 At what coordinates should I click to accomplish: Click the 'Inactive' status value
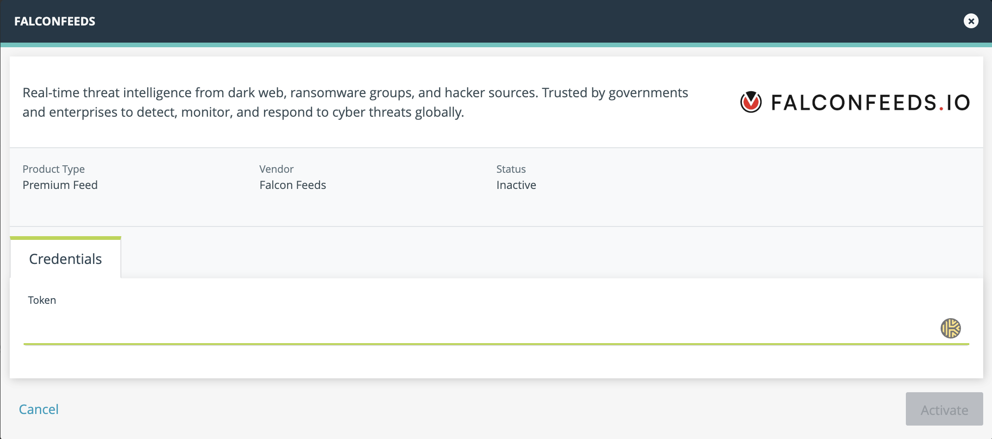516,185
